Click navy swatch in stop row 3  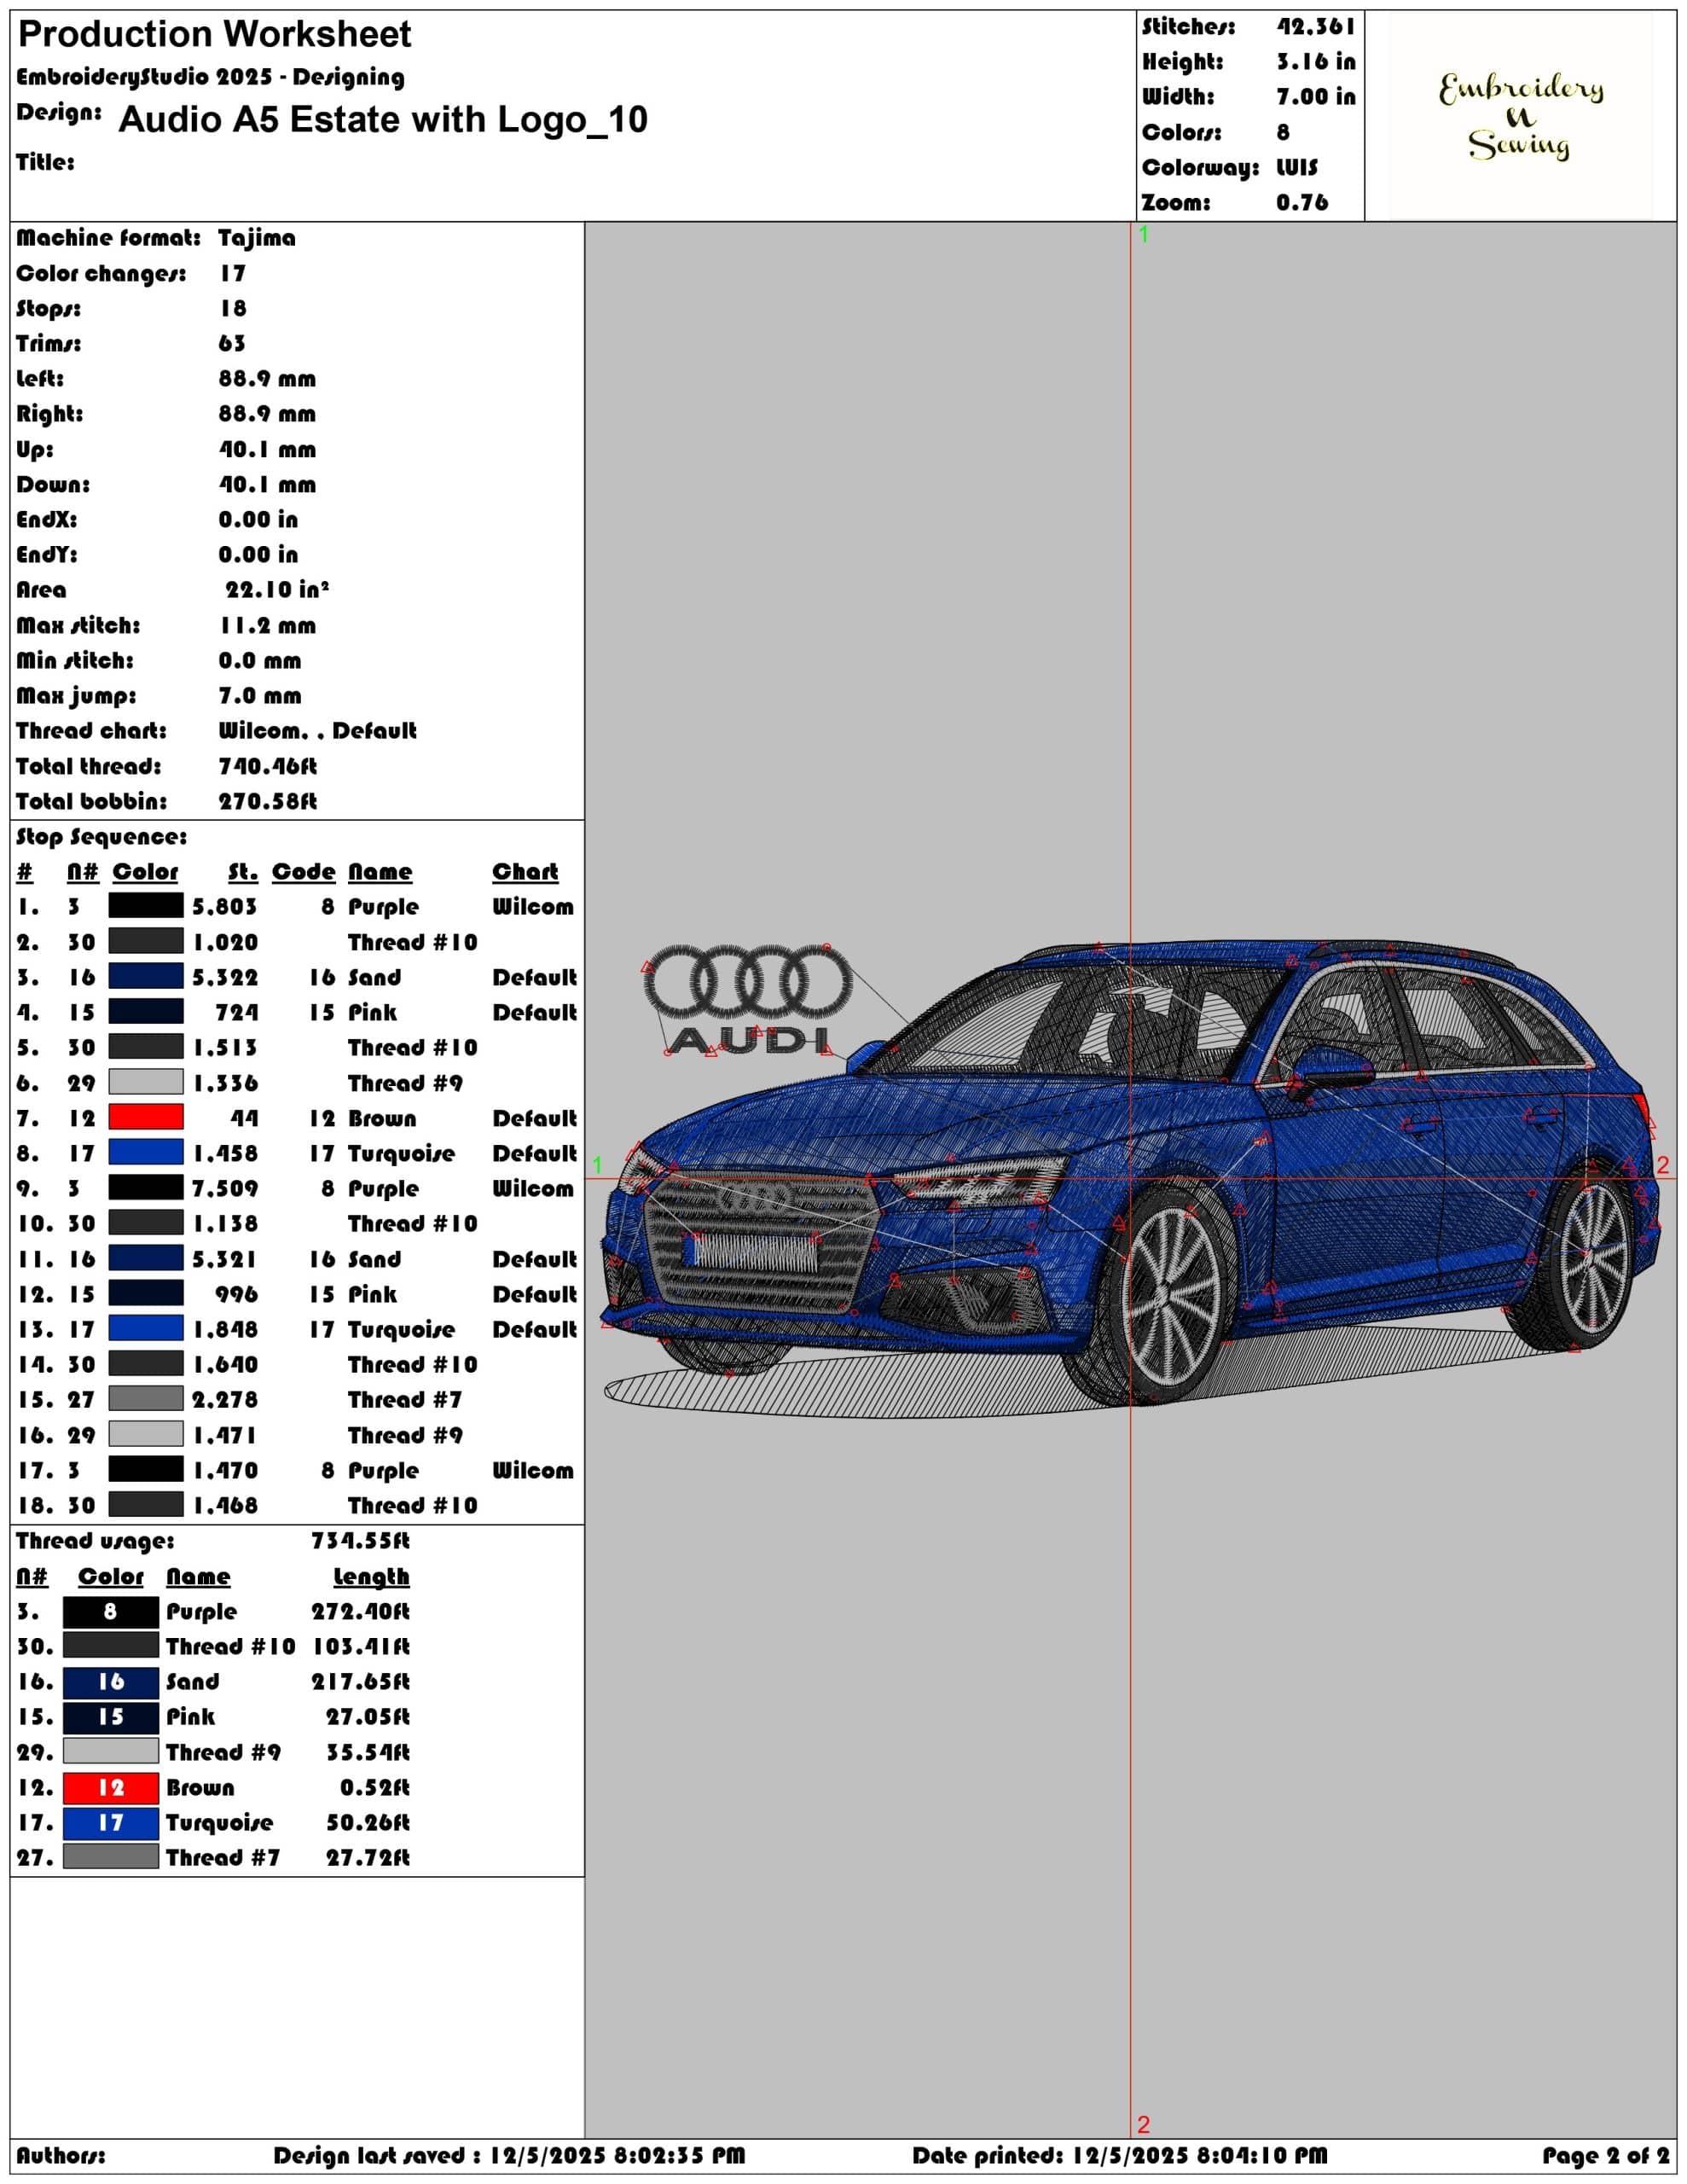coord(146,976)
